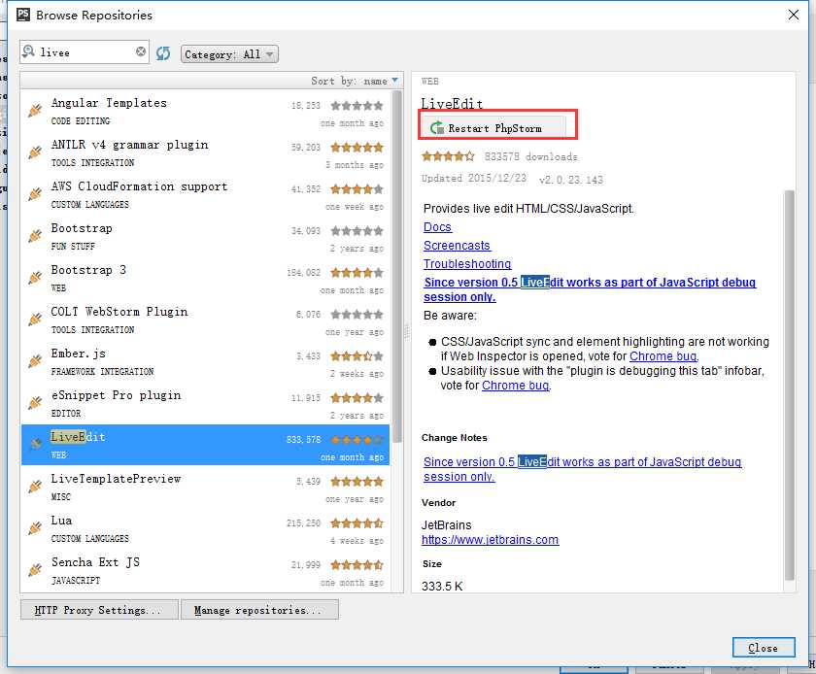The height and width of the screenshot is (674, 816).
Task: Open the Screencasts link
Action: 457,245
